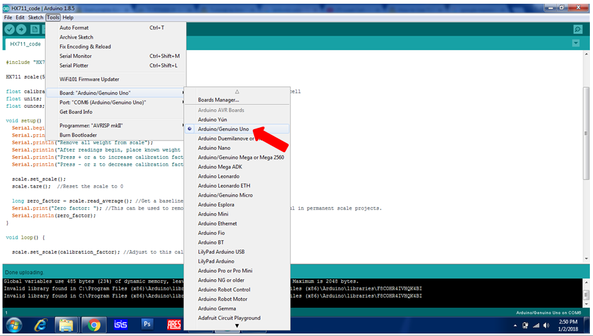593x336 pixels.
Task: Select Arduino Yún board
Action: pos(237,120)
